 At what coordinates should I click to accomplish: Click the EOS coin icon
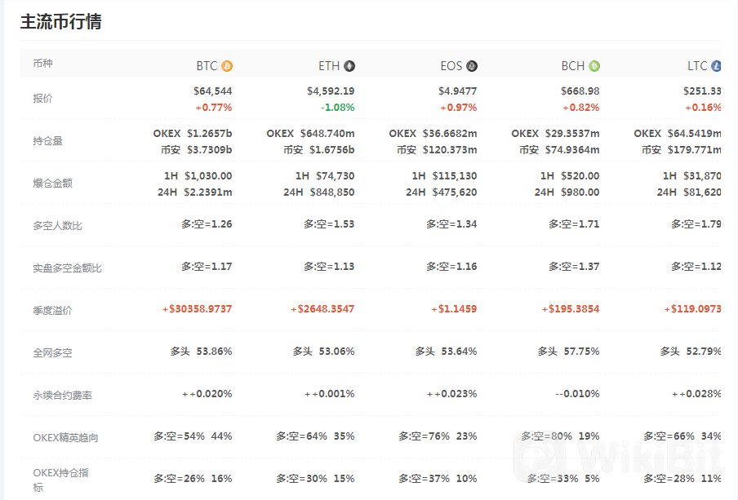pos(472,66)
